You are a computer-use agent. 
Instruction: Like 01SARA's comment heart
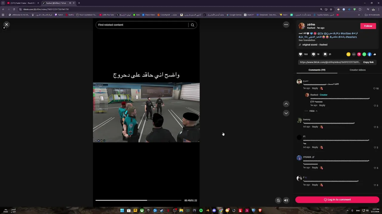375,168
